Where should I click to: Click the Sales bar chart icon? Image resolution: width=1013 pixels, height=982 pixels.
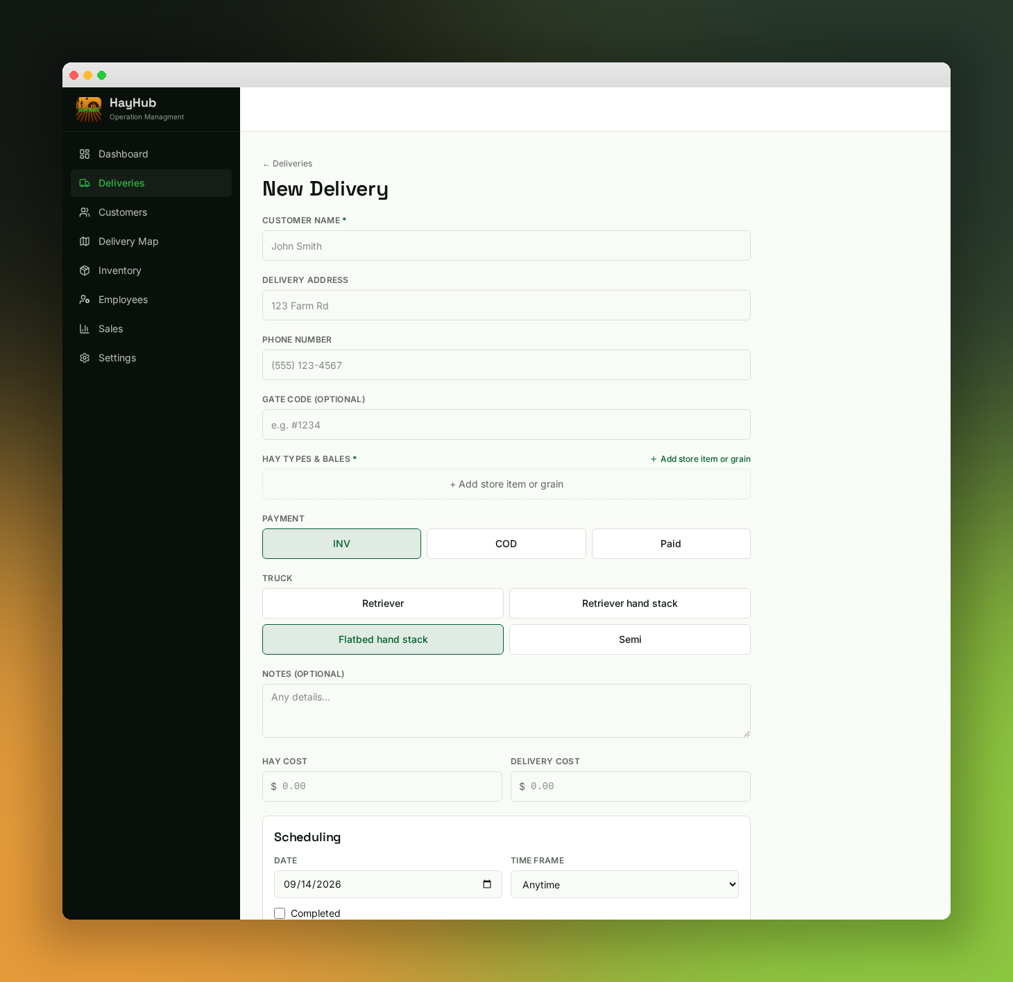point(85,329)
